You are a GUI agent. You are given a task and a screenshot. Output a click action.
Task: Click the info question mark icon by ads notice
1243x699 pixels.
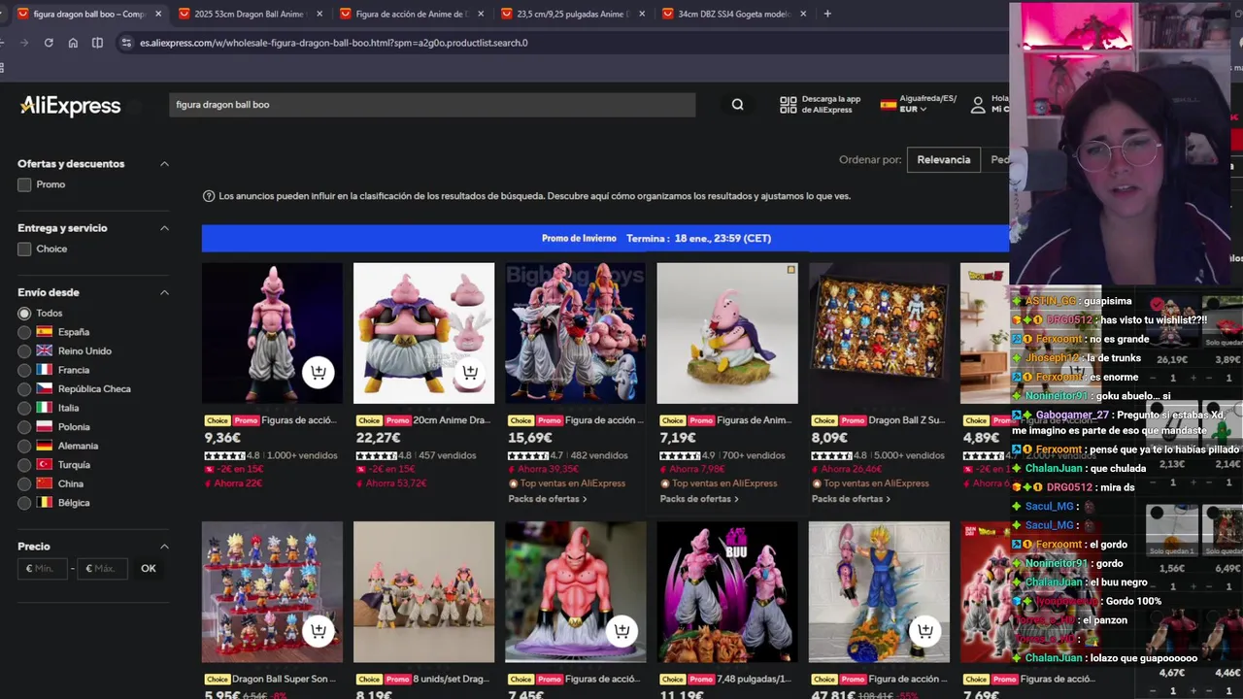209,196
